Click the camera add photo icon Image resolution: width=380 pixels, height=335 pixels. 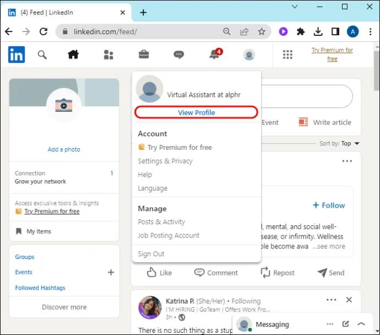point(64,105)
